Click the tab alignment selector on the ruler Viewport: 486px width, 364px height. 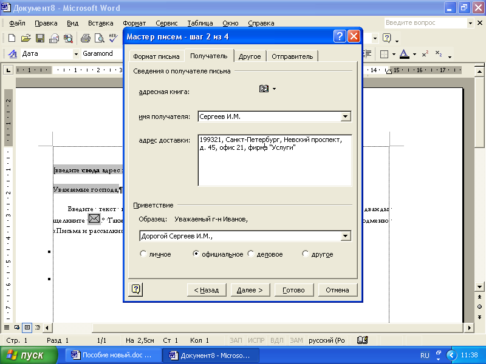(8, 70)
